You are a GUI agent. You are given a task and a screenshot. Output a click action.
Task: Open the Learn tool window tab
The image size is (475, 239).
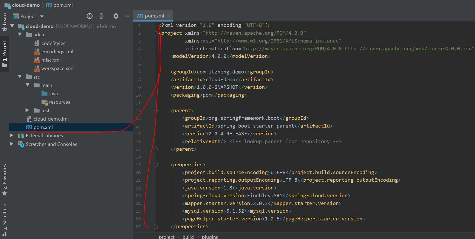pos(5,22)
